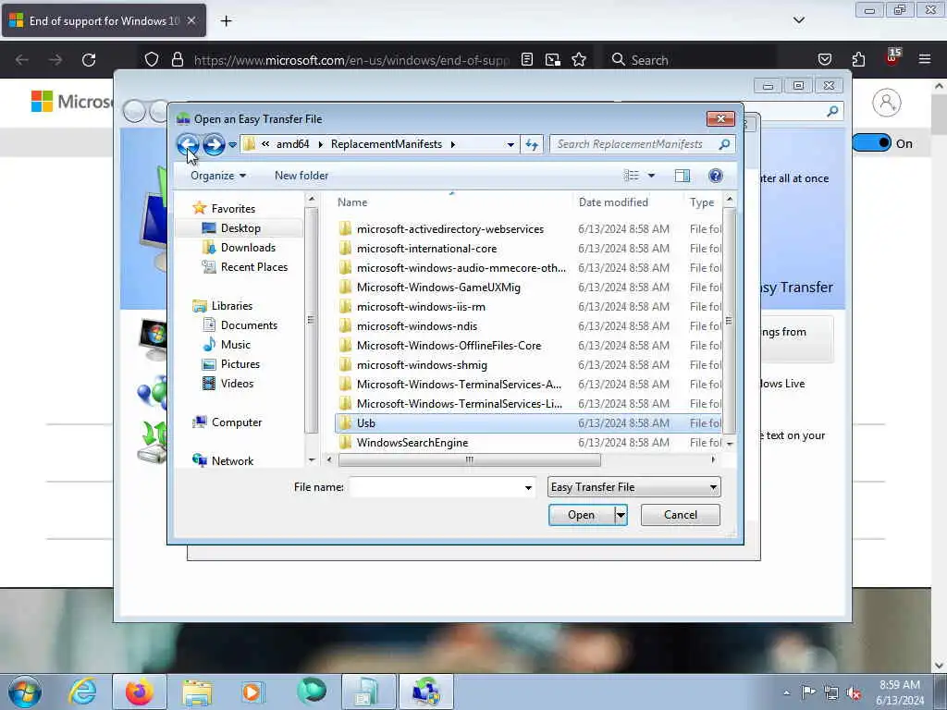The image size is (947, 710).
Task: Open Windows Media Player from the taskbar
Action: pyautogui.click(x=252, y=692)
